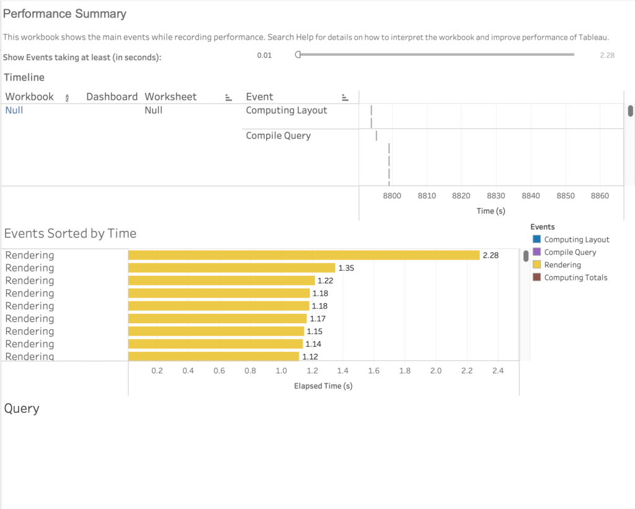The height and width of the screenshot is (509, 635).
Task: Select the 1.35 second Rendering bar
Action: pyautogui.click(x=231, y=268)
